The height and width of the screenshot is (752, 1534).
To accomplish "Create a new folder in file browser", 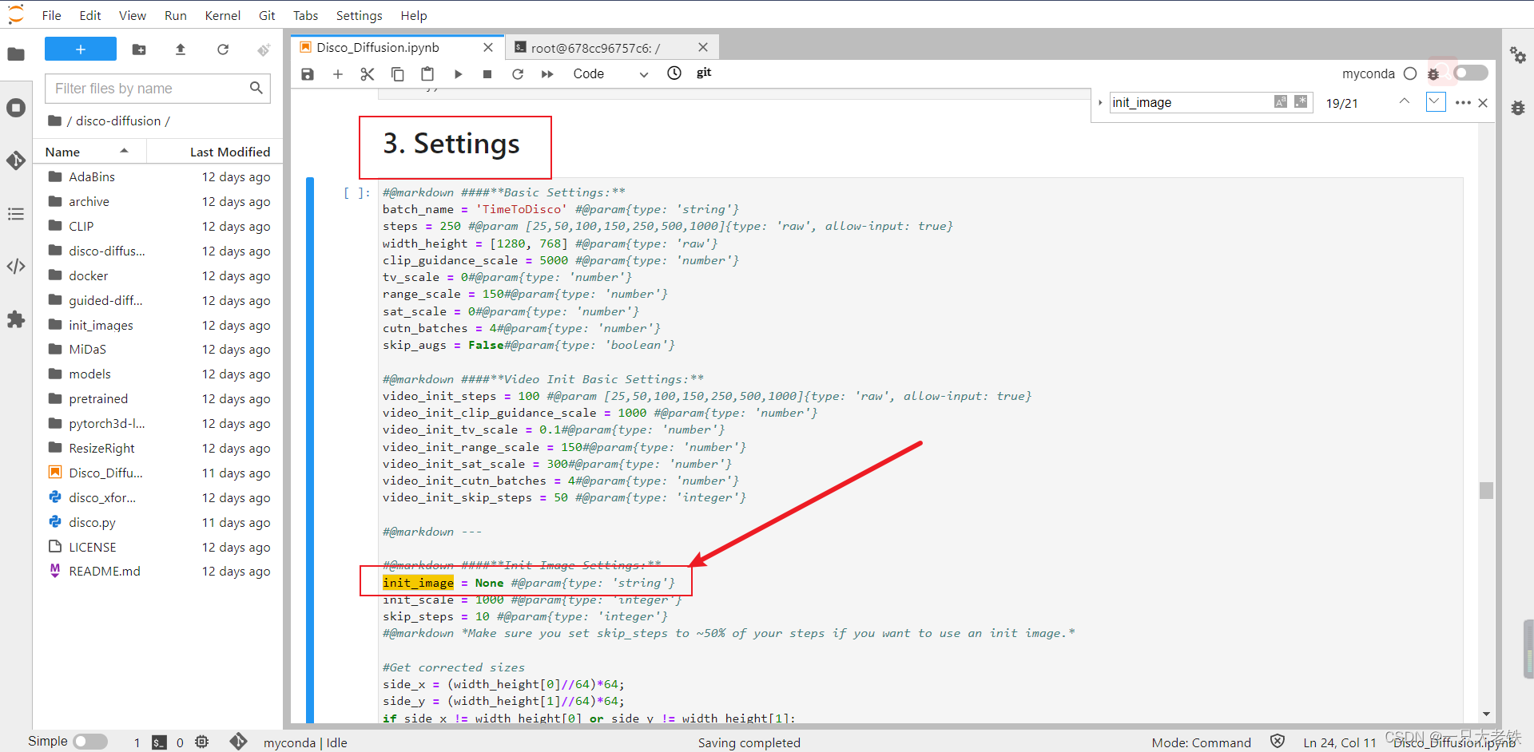I will point(139,49).
